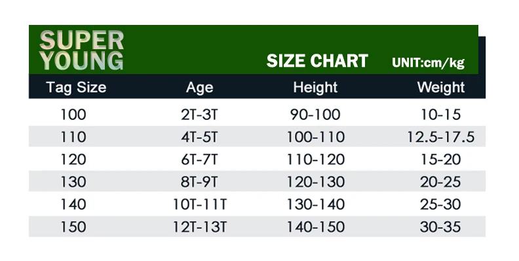
Task: Click tag size 100 cell
Action: coord(73,115)
